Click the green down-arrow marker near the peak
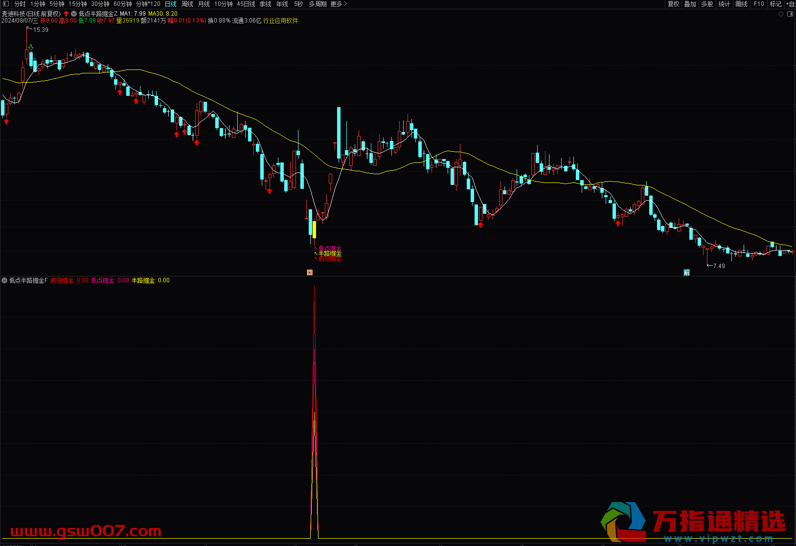The image size is (796, 546). pos(31,47)
